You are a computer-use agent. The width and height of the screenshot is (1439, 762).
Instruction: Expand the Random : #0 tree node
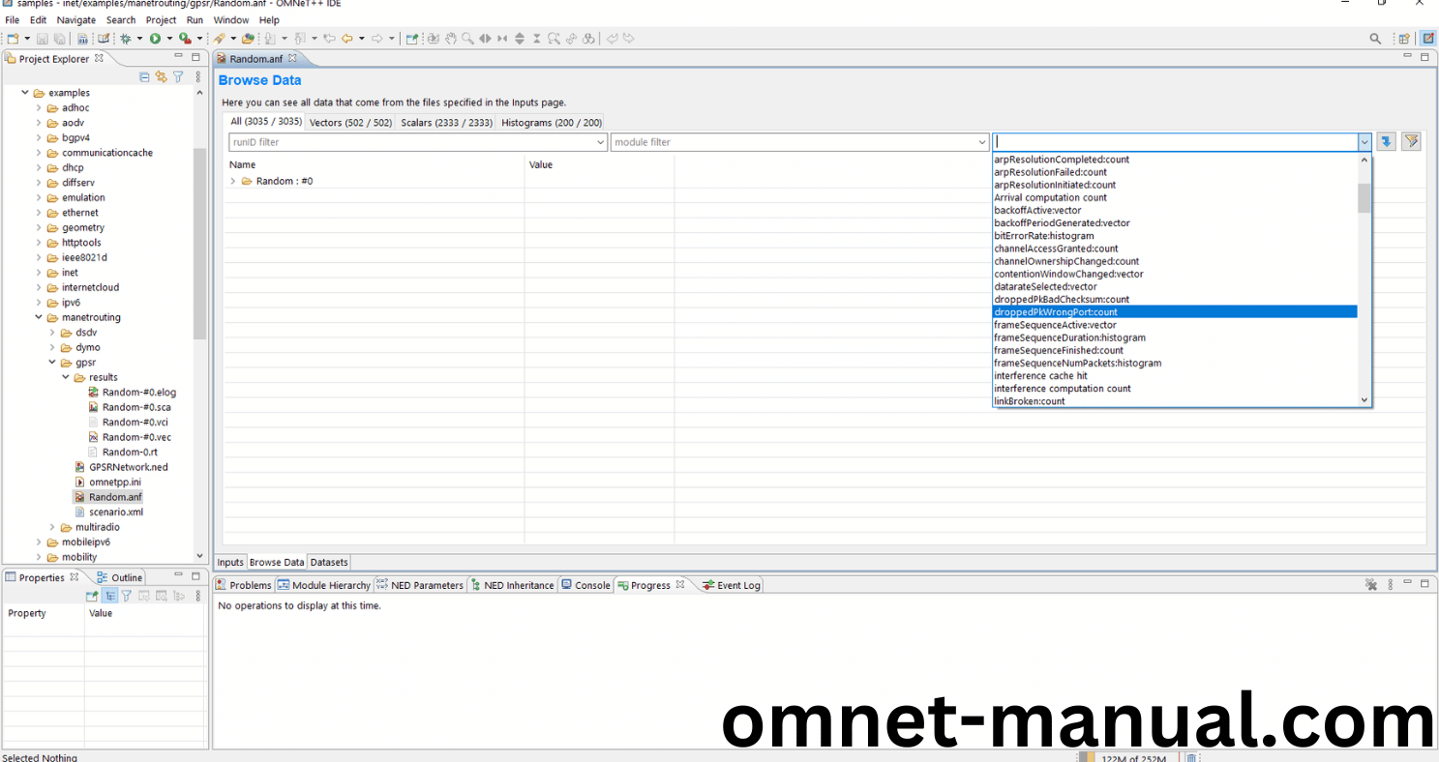tap(231, 180)
